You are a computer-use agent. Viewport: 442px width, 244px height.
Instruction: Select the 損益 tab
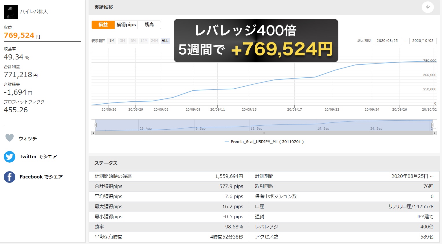[103, 25]
